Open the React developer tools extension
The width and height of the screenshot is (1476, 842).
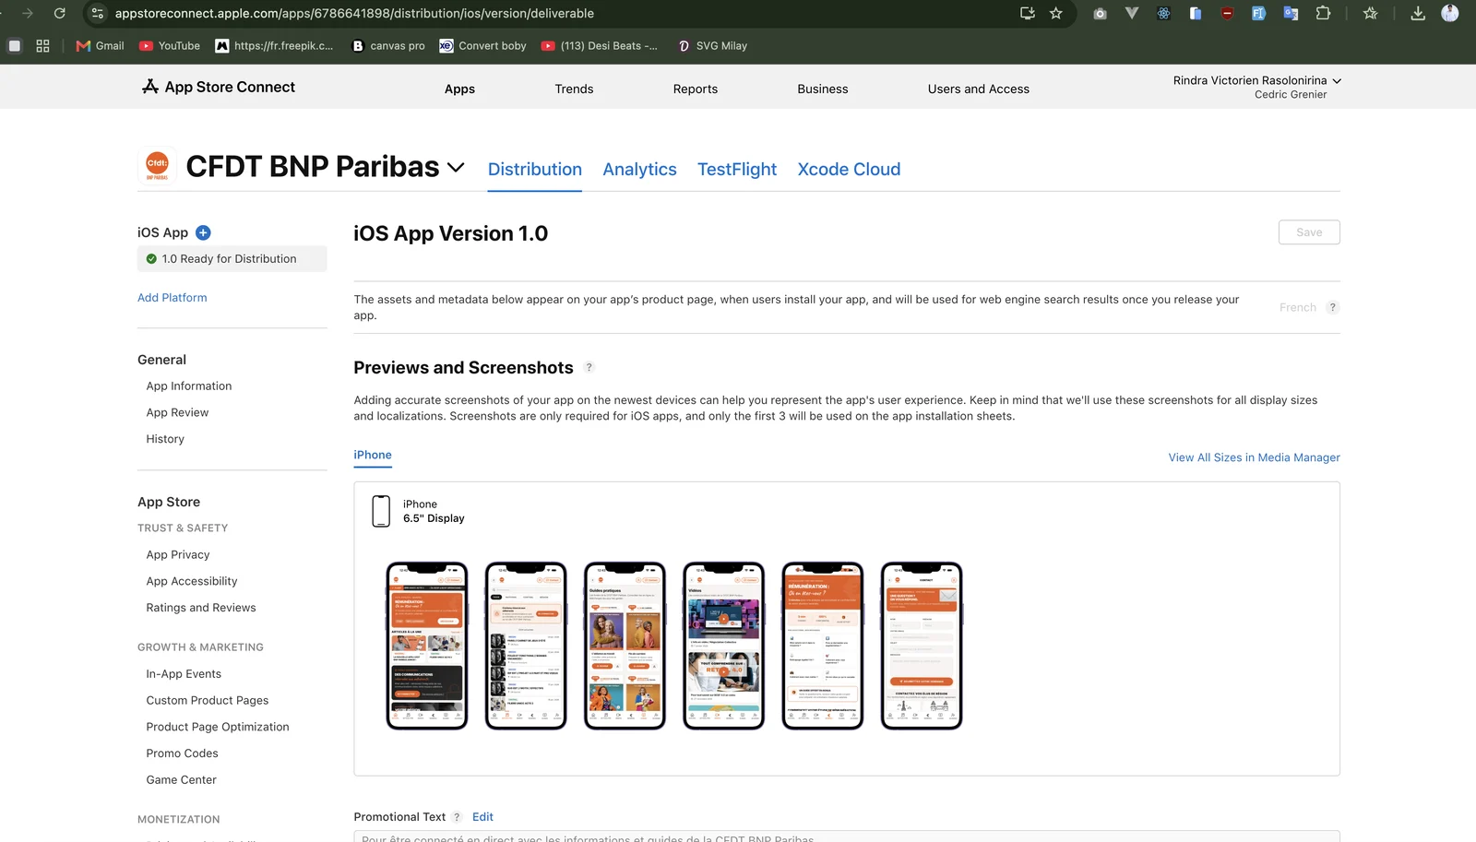1163,13
